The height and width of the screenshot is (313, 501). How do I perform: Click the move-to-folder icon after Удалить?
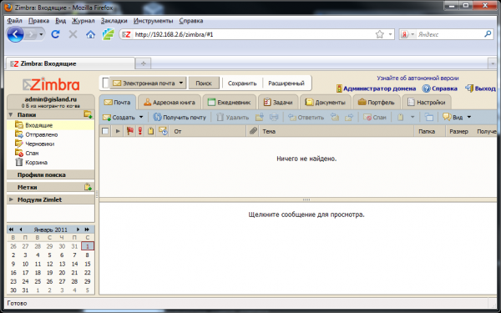click(x=259, y=117)
